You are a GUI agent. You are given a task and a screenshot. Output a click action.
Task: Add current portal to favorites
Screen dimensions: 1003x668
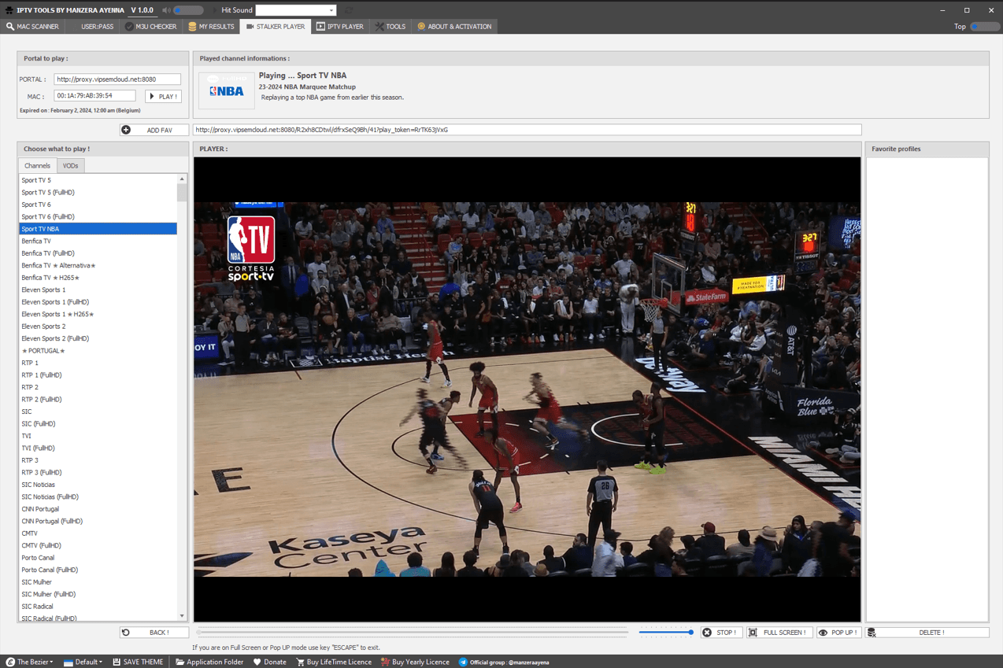[154, 129]
